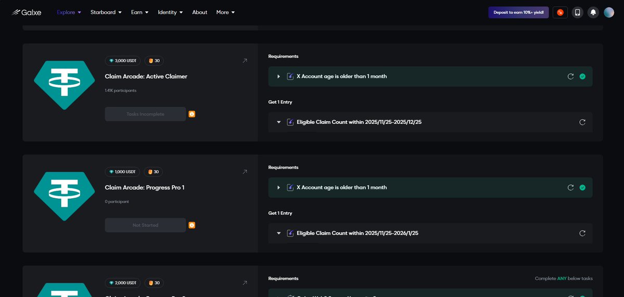The height and width of the screenshot is (297, 624).
Task: Open the mobile app icon in header
Action: point(578,12)
